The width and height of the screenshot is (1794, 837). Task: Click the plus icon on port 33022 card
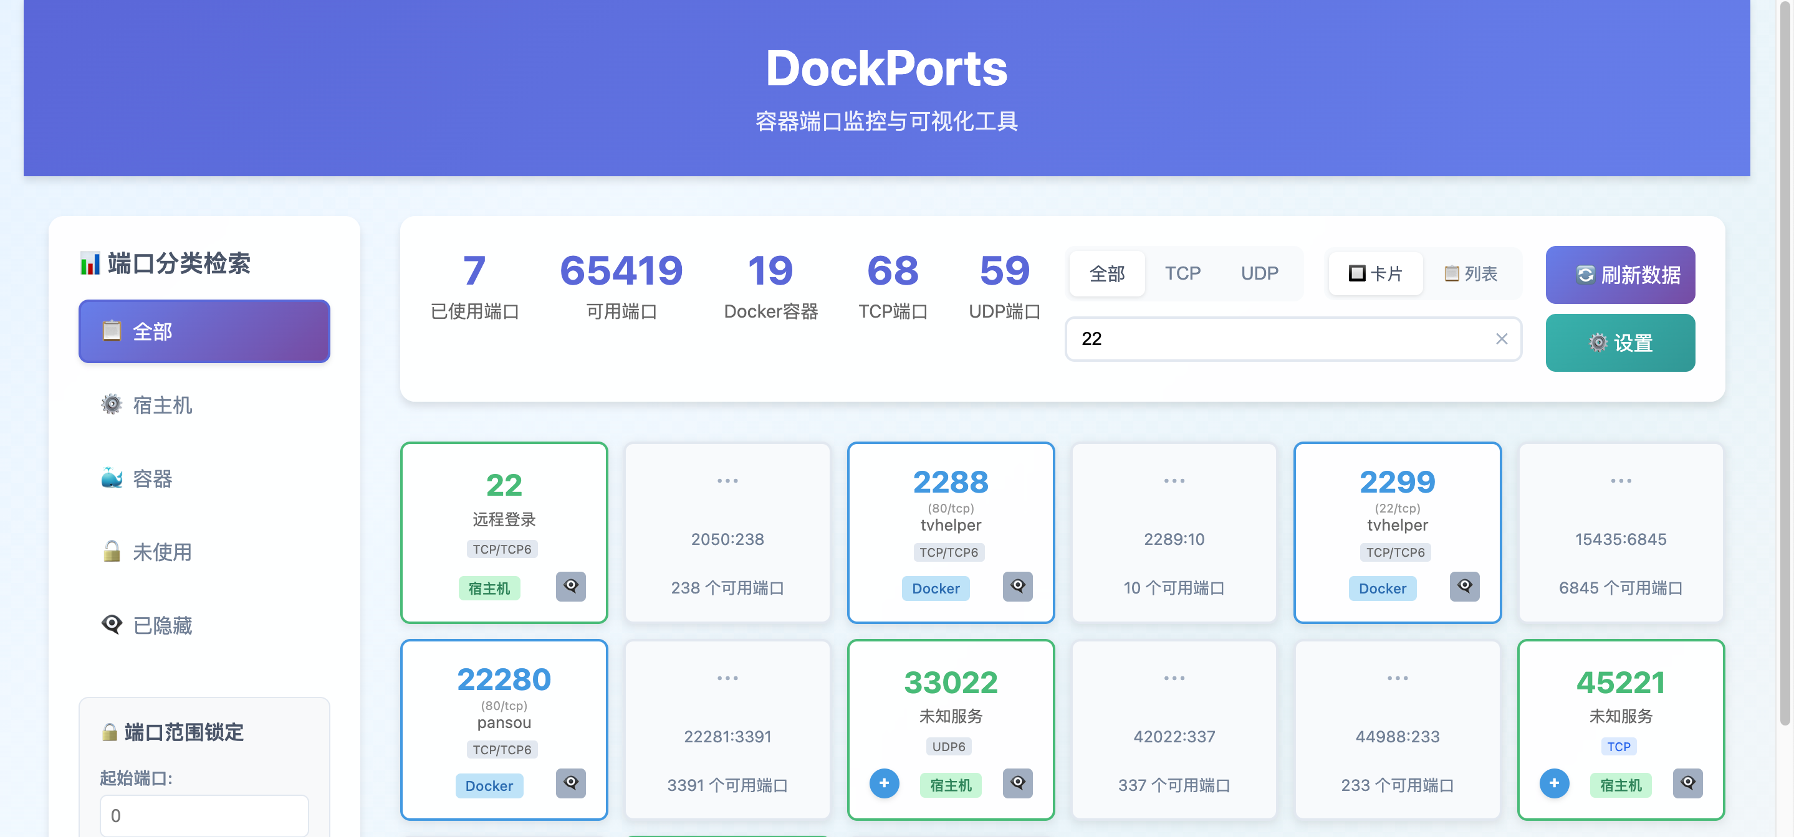884,783
